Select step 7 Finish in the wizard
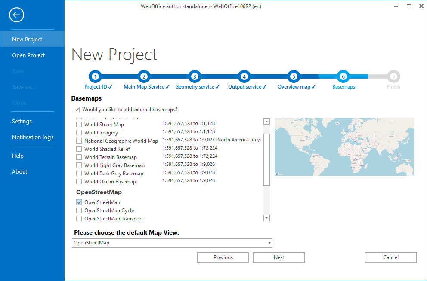 pyautogui.click(x=393, y=76)
